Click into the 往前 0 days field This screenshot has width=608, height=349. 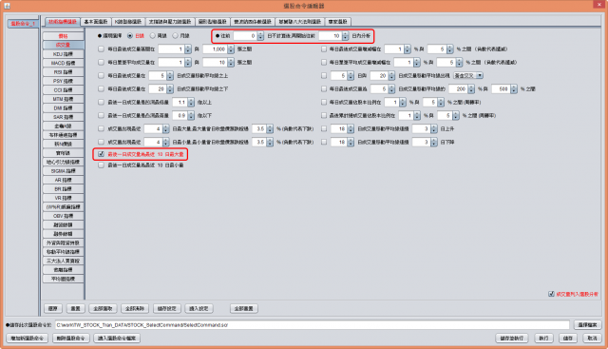tap(245, 36)
